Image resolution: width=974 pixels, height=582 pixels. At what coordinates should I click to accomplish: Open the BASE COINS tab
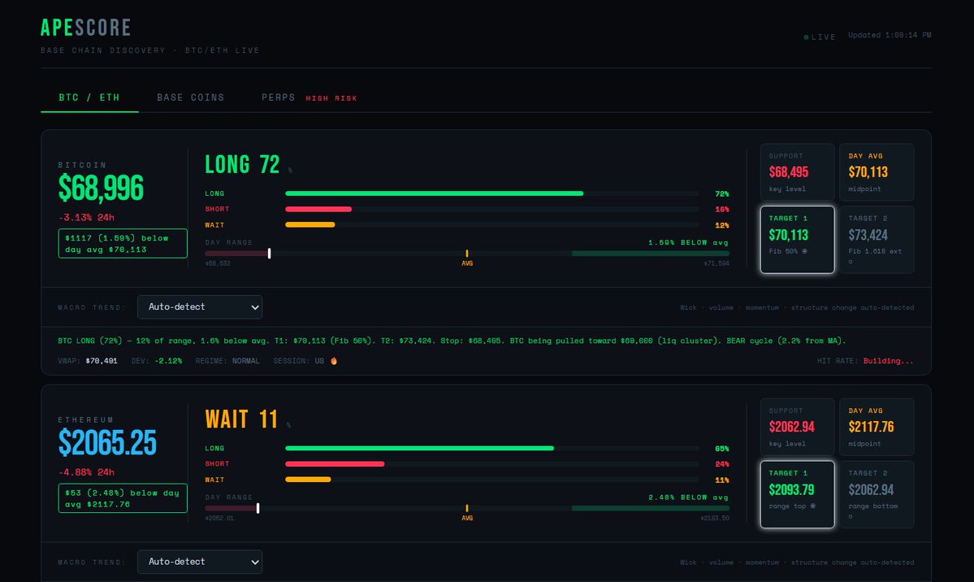pos(191,98)
